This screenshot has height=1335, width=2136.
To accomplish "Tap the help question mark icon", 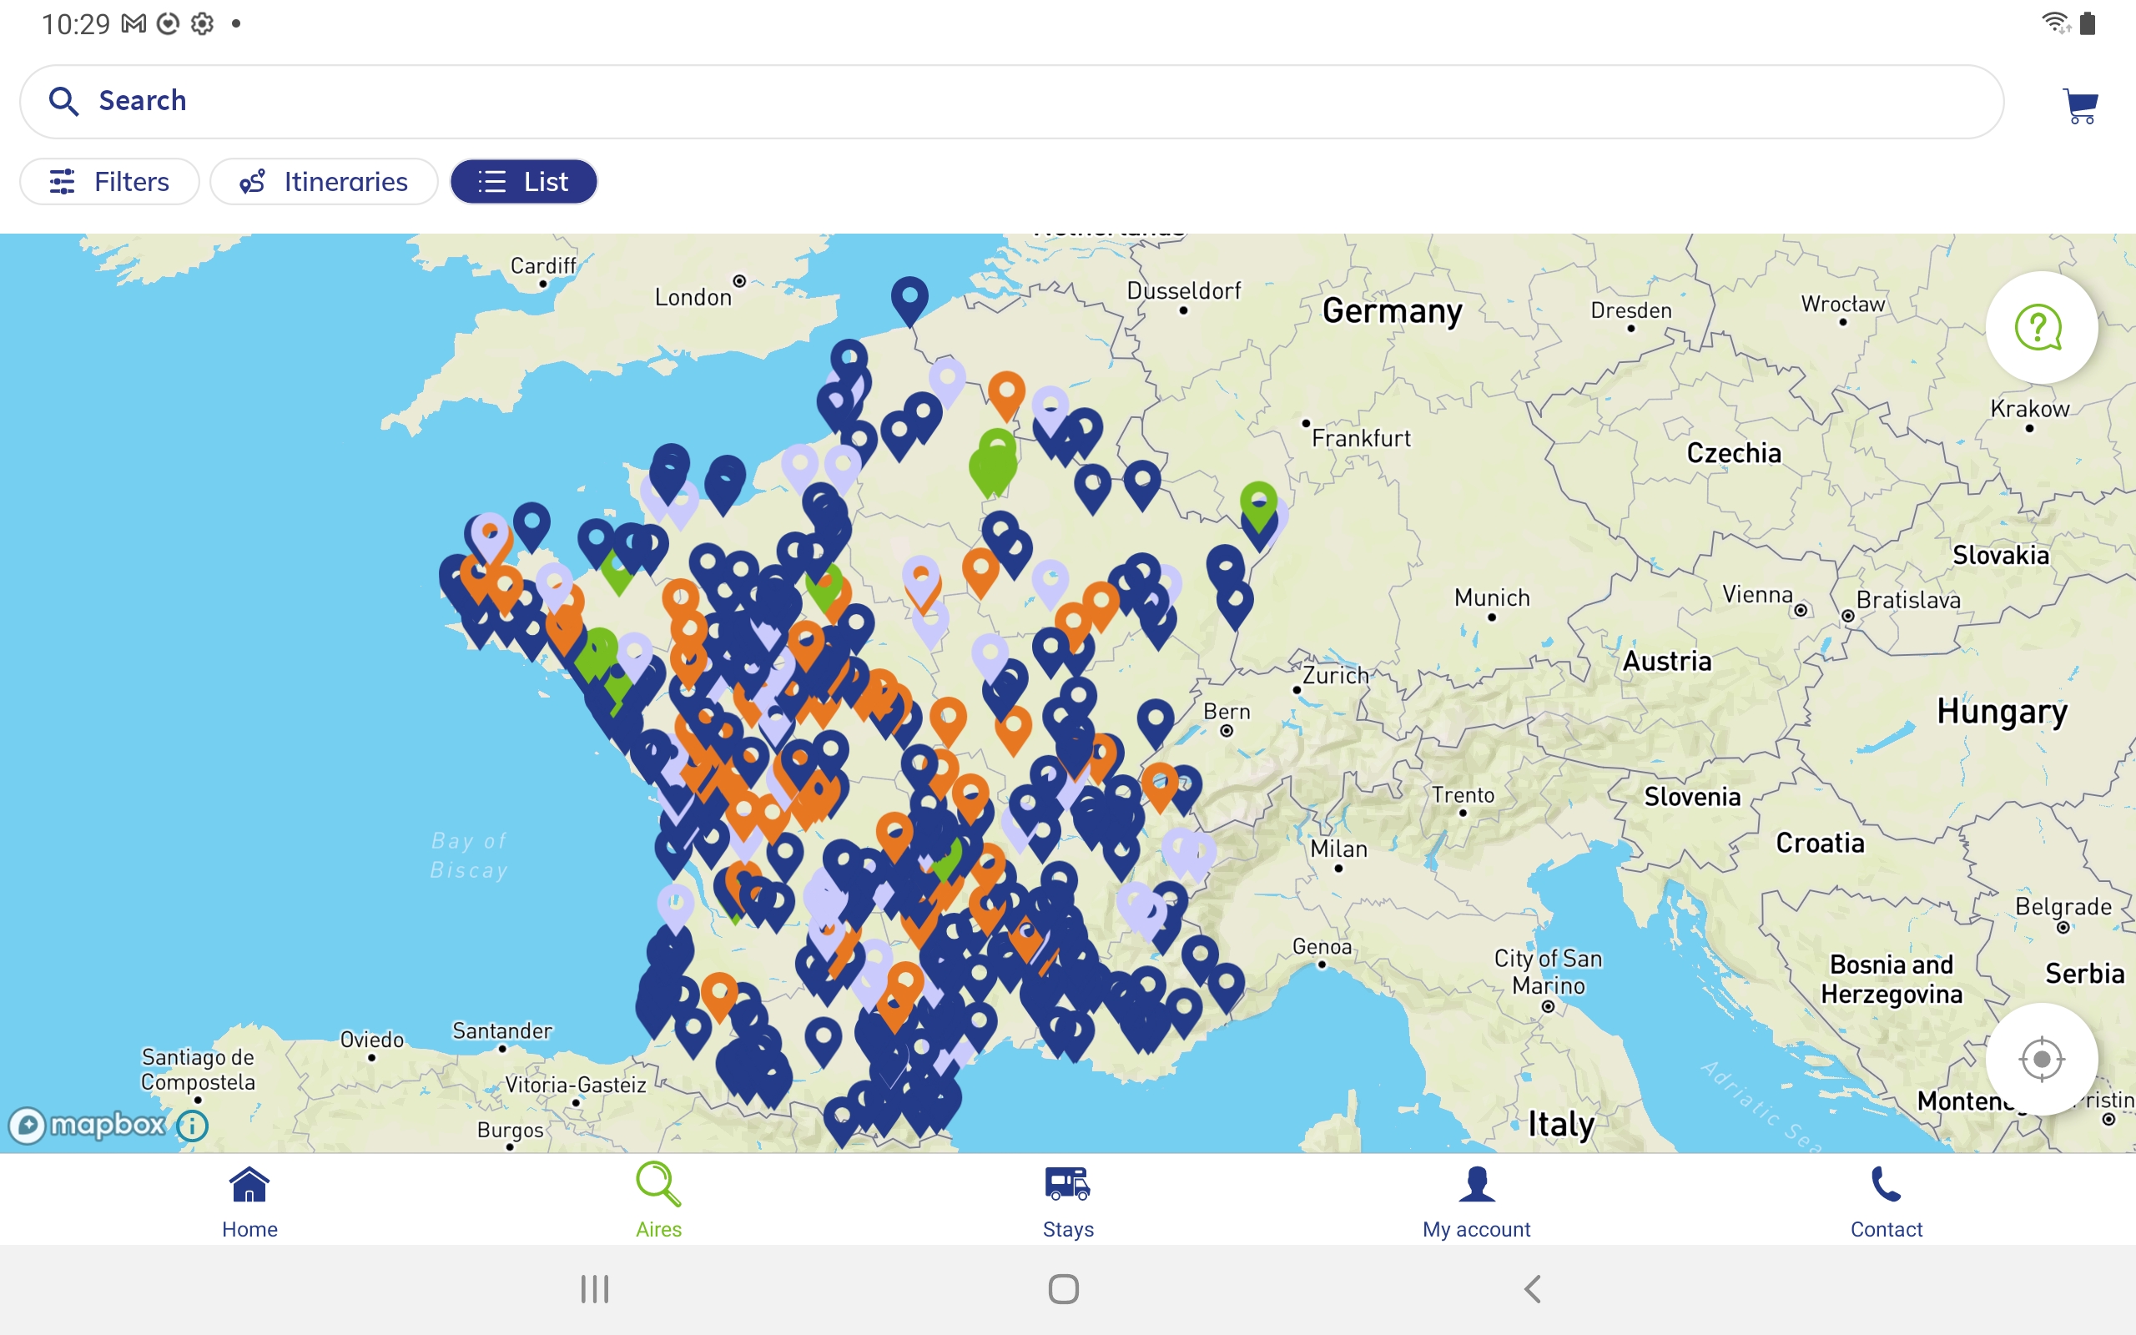I will click(2039, 328).
